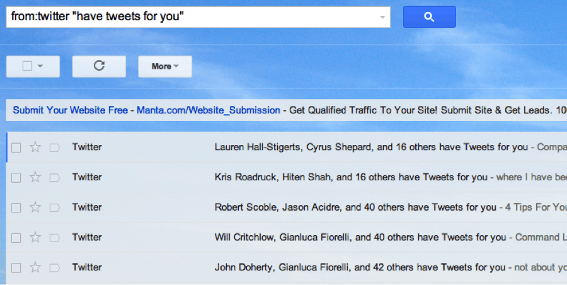The height and width of the screenshot is (285, 567).
Task: Tick the select-all checkbox in toolbar
Action: [x=27, y=66]
